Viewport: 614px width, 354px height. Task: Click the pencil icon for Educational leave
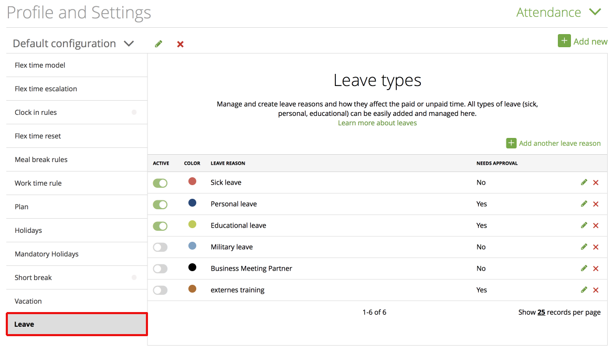tap(584, 225)
